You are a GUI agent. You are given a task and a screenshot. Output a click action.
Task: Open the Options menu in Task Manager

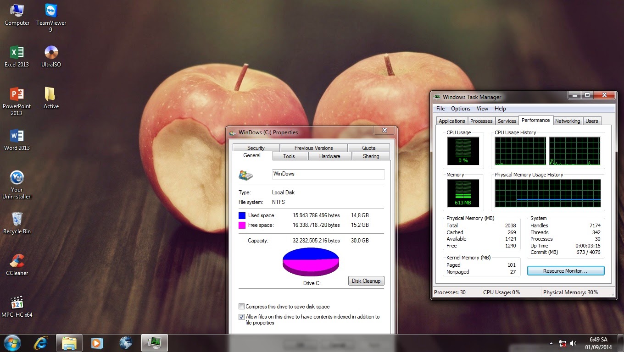tap(460, 109)
